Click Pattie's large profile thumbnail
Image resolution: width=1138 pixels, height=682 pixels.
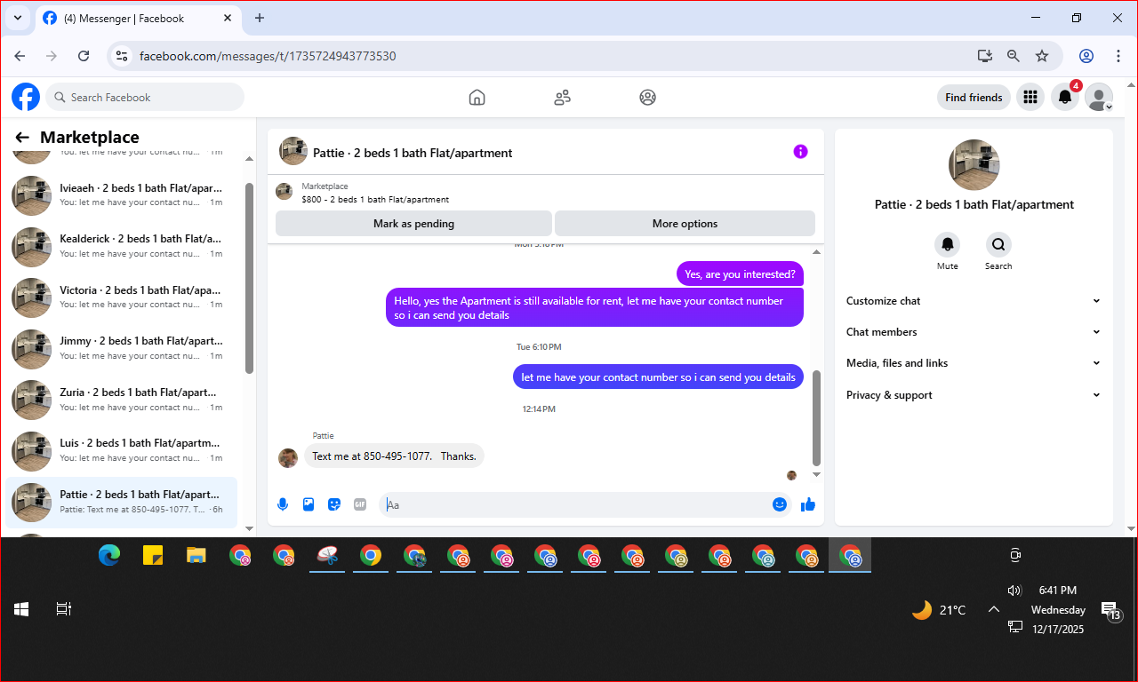[x=974, y=164]
